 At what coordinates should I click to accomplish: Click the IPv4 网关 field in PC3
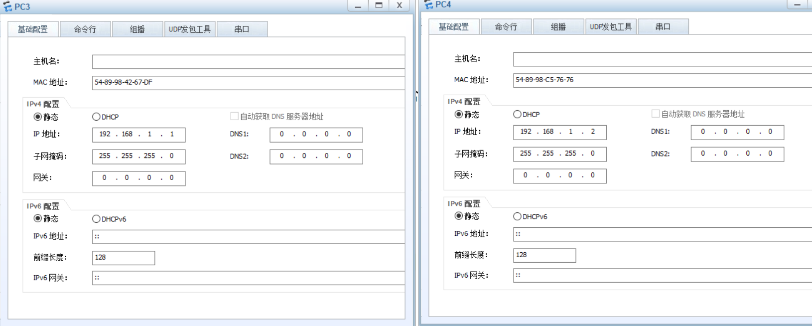click(x=139, y=178)
